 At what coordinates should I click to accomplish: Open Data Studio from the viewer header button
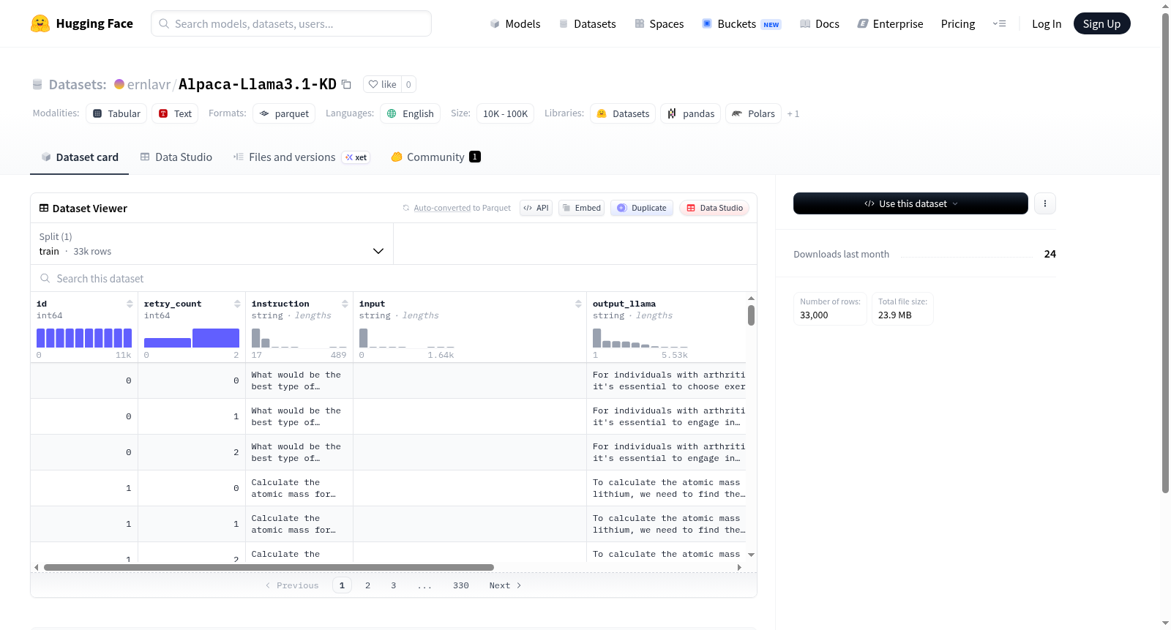pos(714,208)
